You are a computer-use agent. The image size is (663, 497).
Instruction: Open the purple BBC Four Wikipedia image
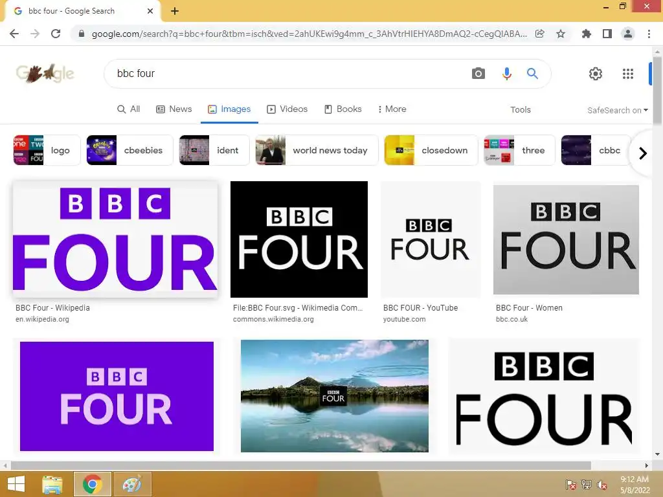point(115,239)
